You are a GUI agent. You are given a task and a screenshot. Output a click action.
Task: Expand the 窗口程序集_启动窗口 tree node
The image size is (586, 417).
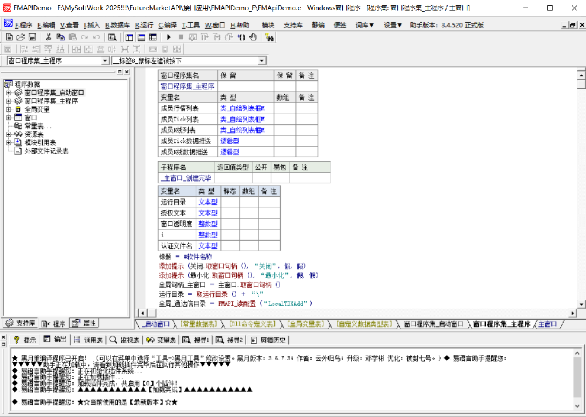9,93
